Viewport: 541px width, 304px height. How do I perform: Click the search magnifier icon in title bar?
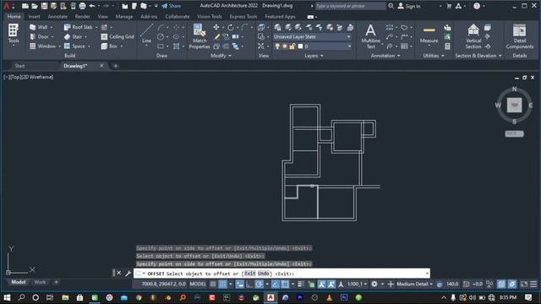(x=391, y=6)
